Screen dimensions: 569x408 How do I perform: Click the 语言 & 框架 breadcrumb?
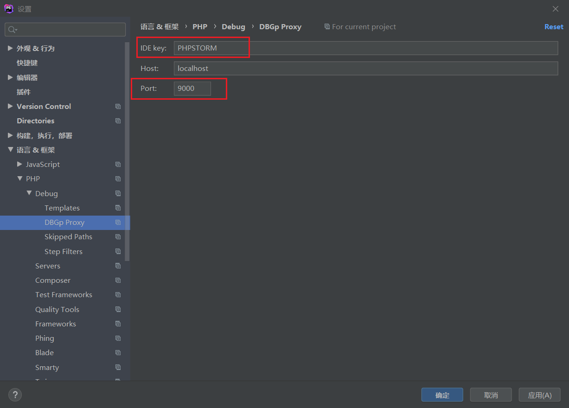(x=160, y=27)
